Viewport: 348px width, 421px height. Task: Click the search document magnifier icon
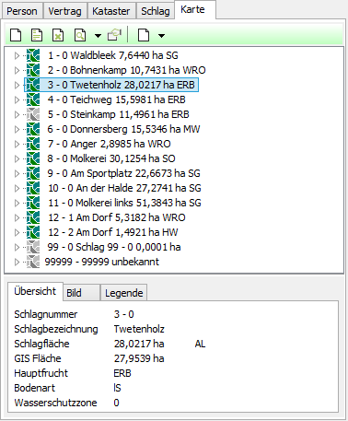[x=80, y=35]
